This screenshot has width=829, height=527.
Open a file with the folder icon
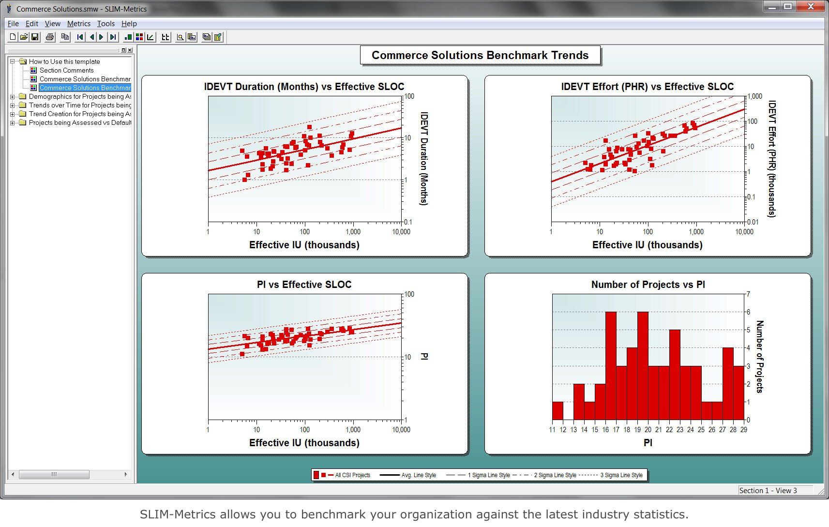tap(24, 37)
